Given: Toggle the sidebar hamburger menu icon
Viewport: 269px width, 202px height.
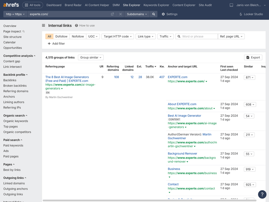Looking at the screenshot, I should click(43, 26).
